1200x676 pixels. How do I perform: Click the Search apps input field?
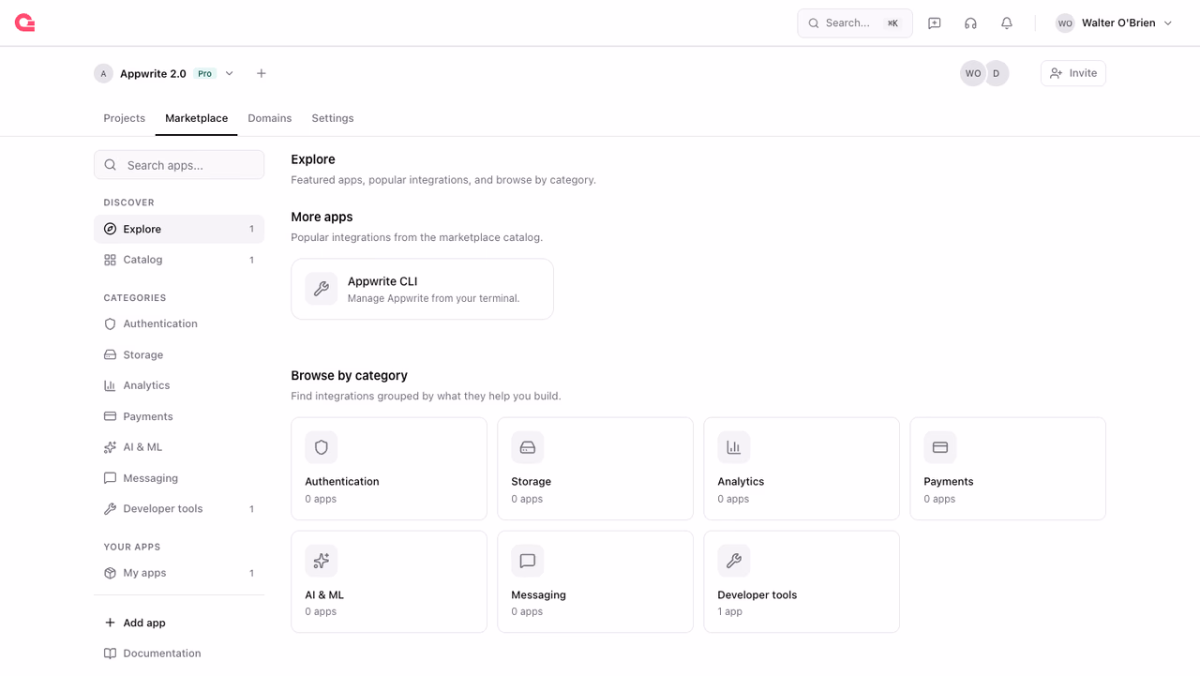coord(179,165)
